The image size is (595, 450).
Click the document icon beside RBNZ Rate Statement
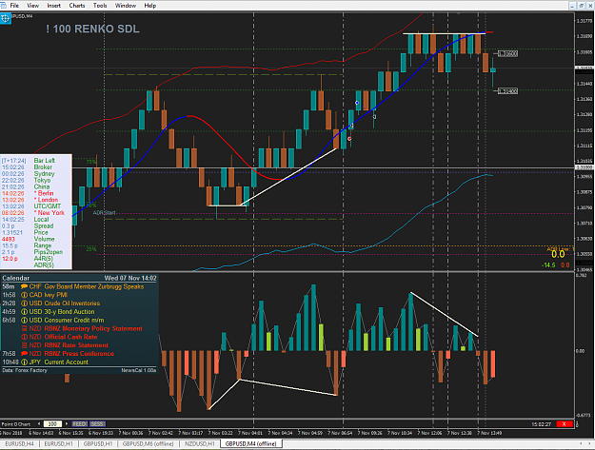click(25, 345)
